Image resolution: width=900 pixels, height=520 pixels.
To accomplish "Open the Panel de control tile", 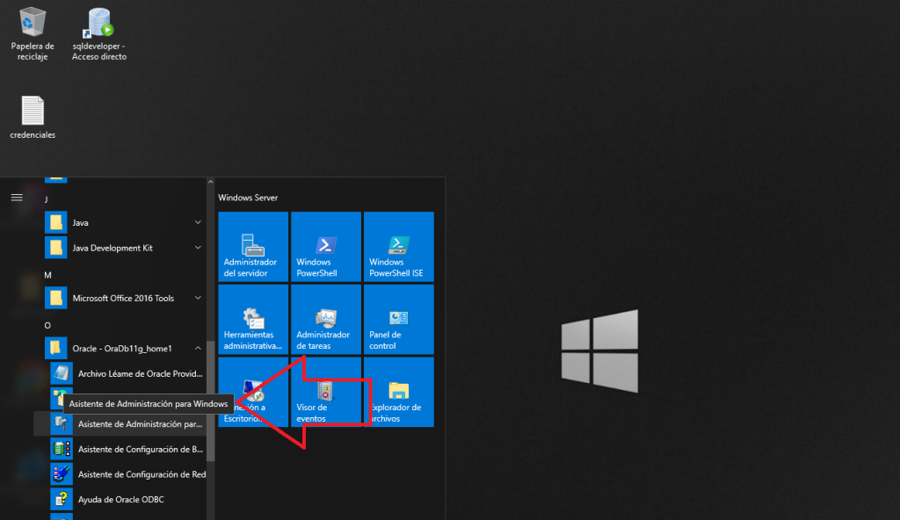I will pyautogui.click(x=399, y=320).
